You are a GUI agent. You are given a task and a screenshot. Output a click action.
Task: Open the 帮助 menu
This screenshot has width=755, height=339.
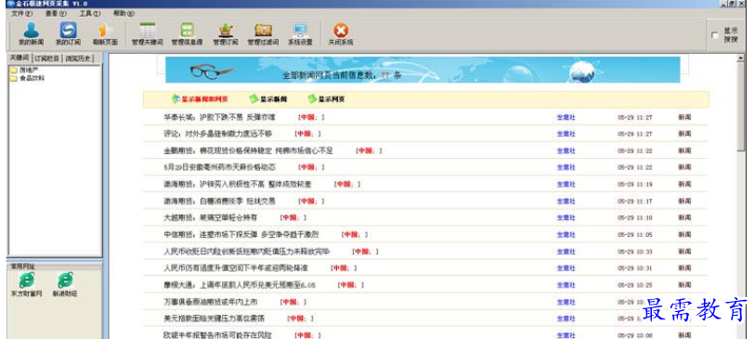(124, 14)
